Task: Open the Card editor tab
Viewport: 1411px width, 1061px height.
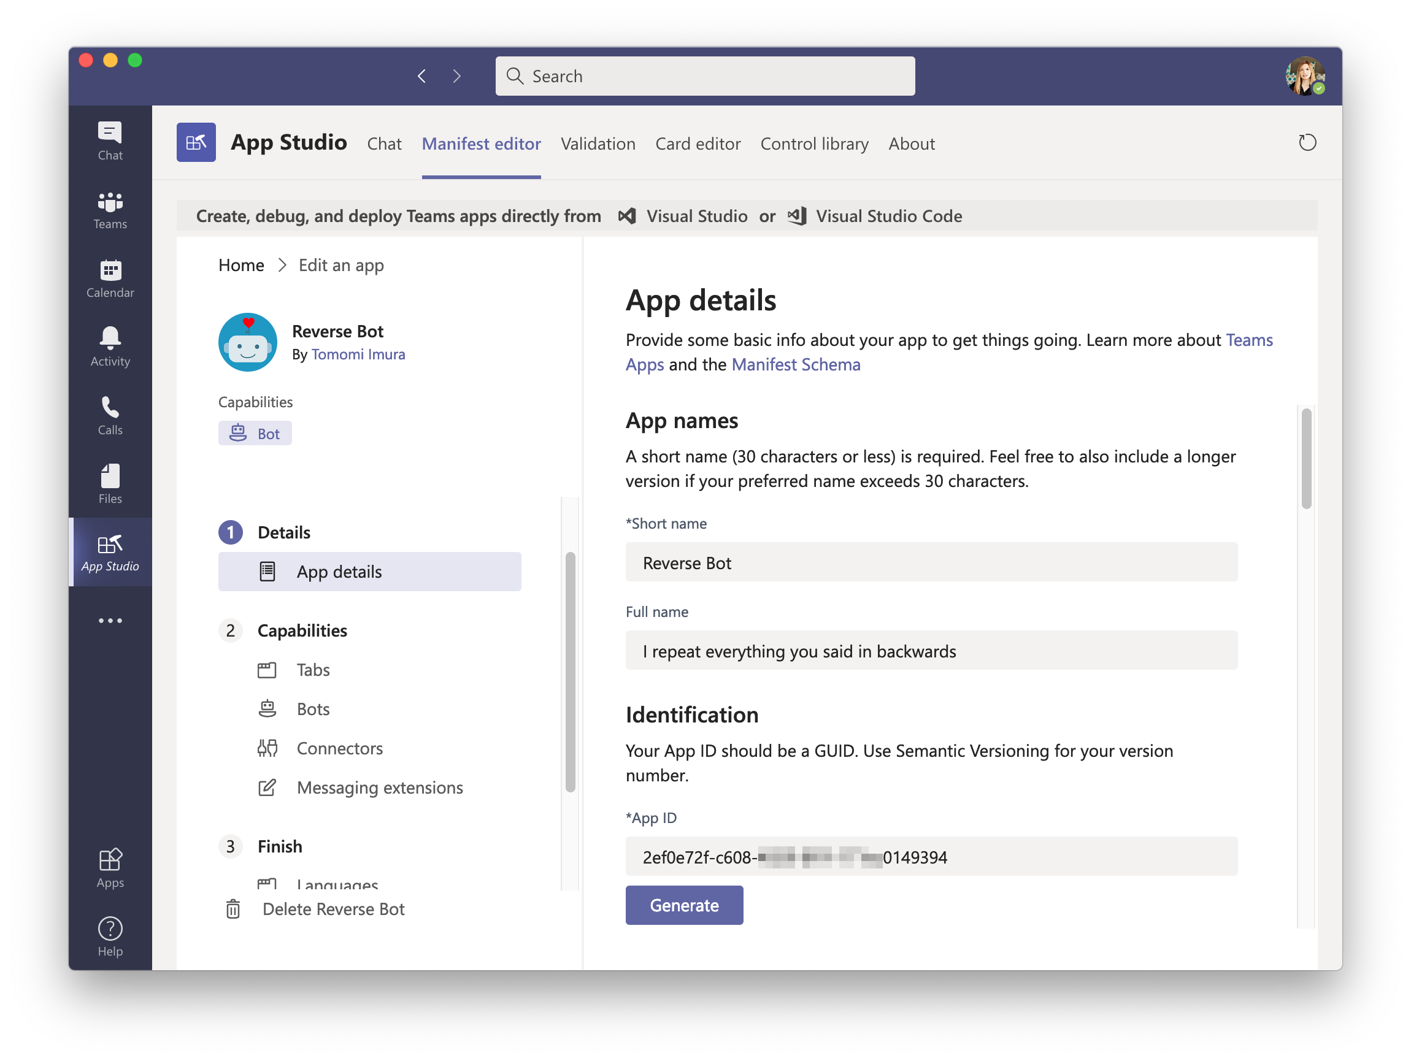Action: [698, 144]
